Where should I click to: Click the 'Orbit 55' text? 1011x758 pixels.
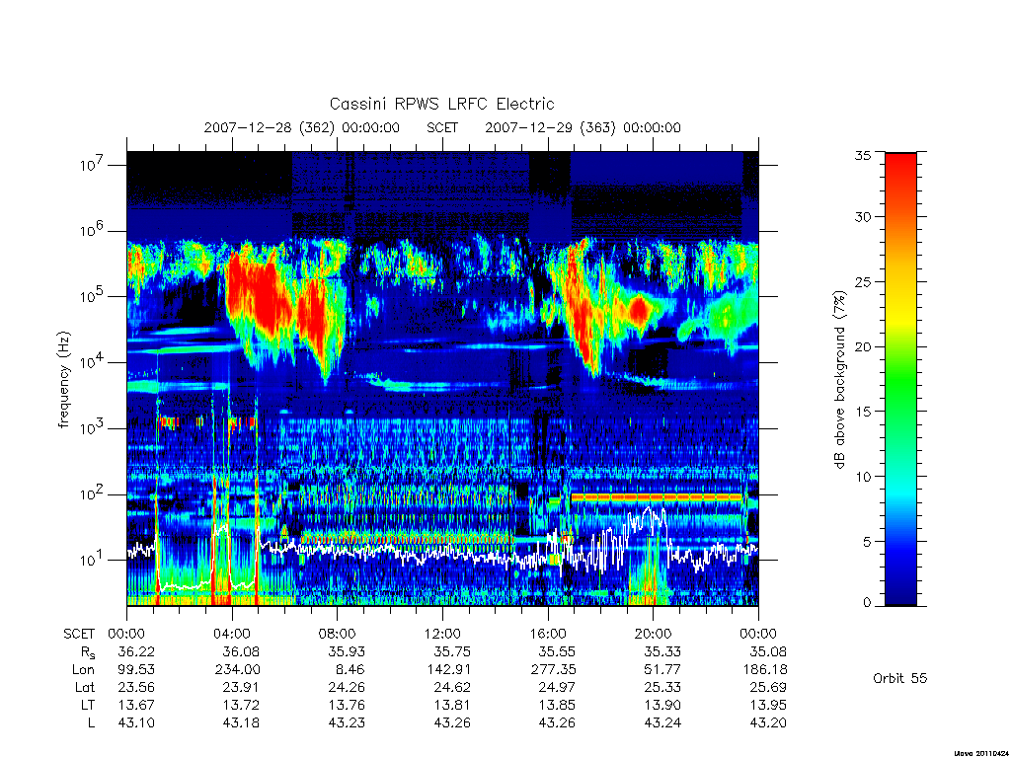900,678
